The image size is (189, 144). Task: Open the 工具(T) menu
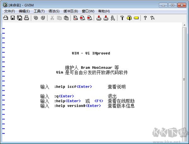(39, 11)
